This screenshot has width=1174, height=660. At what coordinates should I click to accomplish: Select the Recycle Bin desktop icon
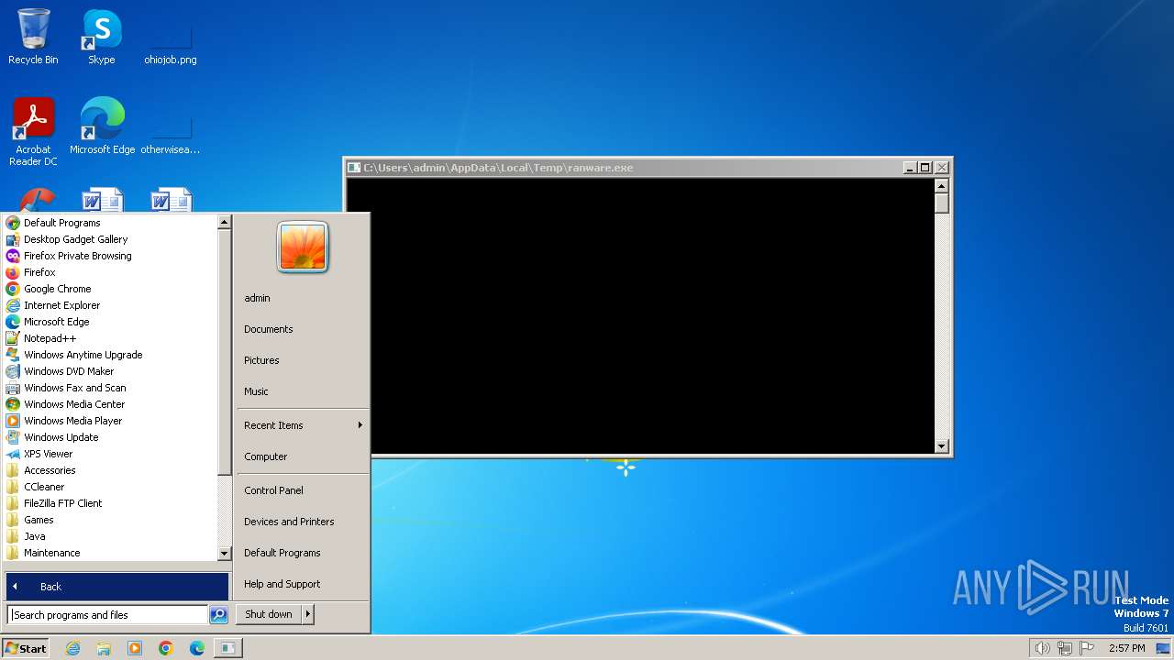(33, 37)
